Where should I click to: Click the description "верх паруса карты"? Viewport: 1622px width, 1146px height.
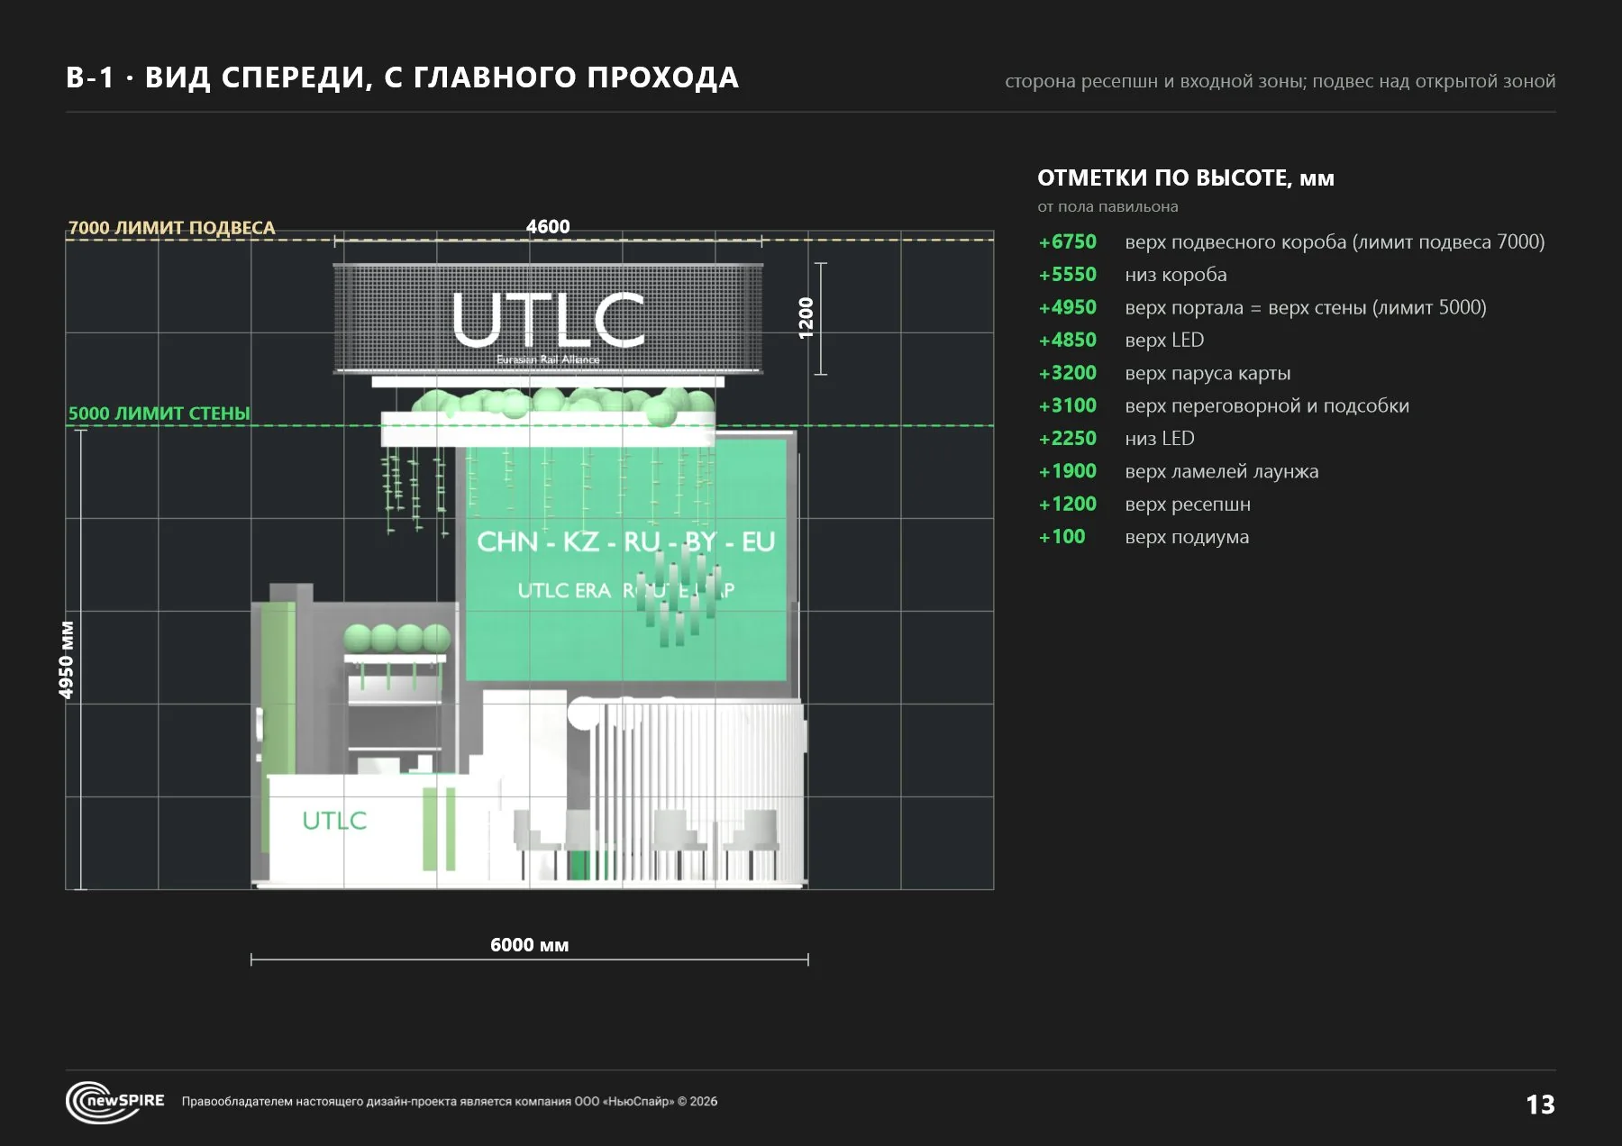[x=1207, y=373]
